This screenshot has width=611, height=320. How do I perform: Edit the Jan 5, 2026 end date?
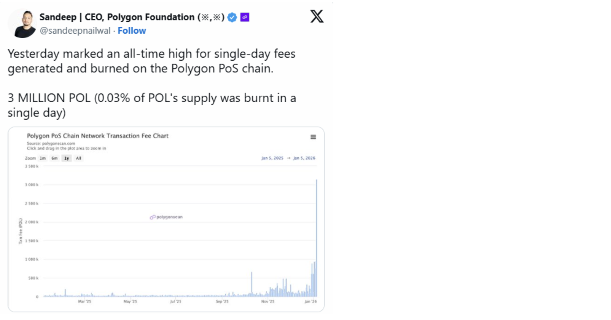[x=304, y=158]
